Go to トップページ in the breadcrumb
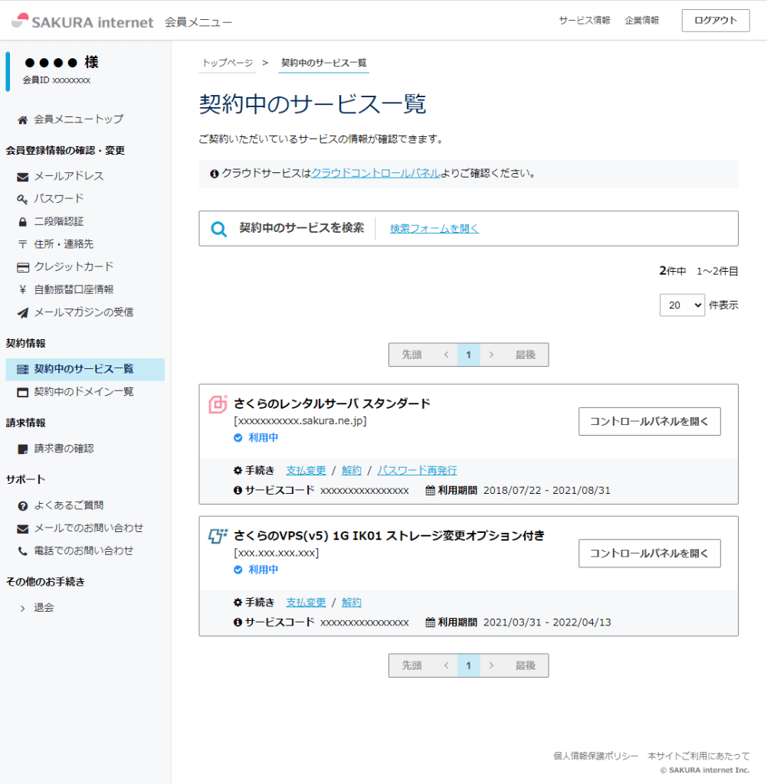The height and width of the screenshot is (784, 767). [x=227, y=63]
